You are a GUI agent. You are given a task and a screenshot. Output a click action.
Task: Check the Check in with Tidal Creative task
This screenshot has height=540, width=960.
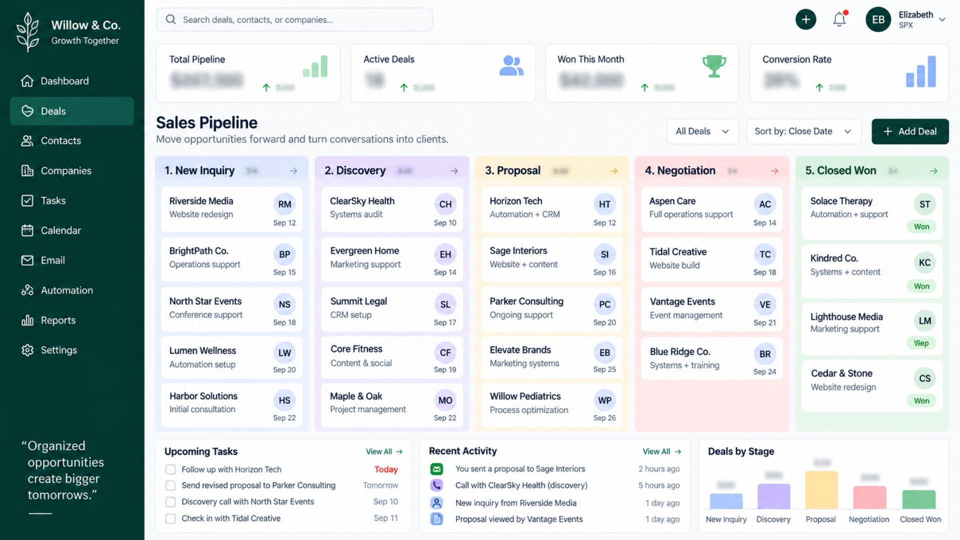170,518
